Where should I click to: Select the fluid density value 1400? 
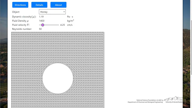click(x=42, y=21)
